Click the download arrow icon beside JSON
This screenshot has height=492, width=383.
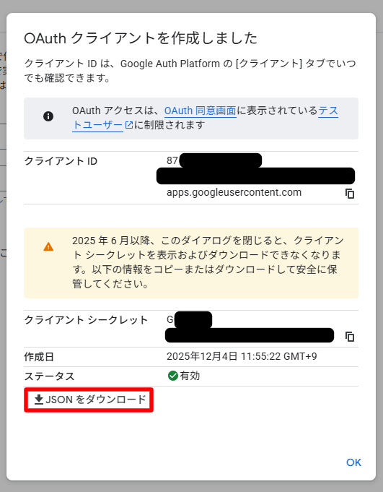click(39, 400)
